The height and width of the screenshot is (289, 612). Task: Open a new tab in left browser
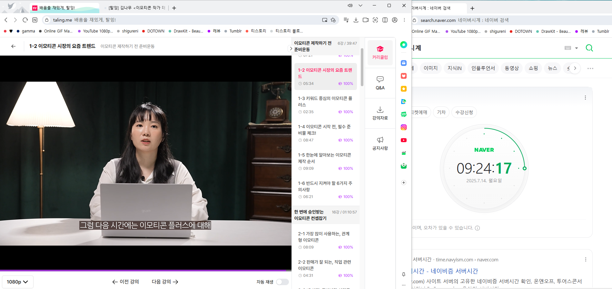[x=174, y=8]
